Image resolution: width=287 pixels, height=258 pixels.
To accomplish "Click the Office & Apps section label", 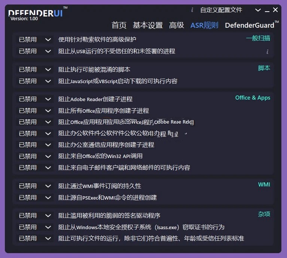I will (x=253, y=98).
